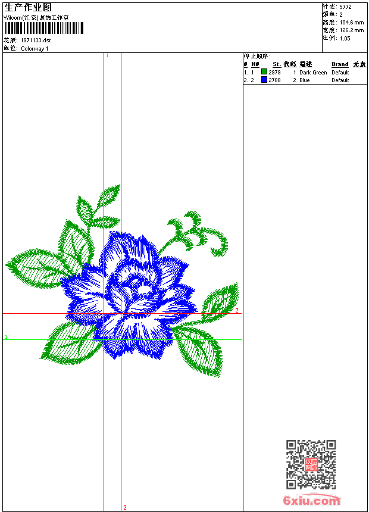Click the height value 104.6 mm
Viewport: 369px width, 512px height.
pyautogui.click(x=352, y=23)
